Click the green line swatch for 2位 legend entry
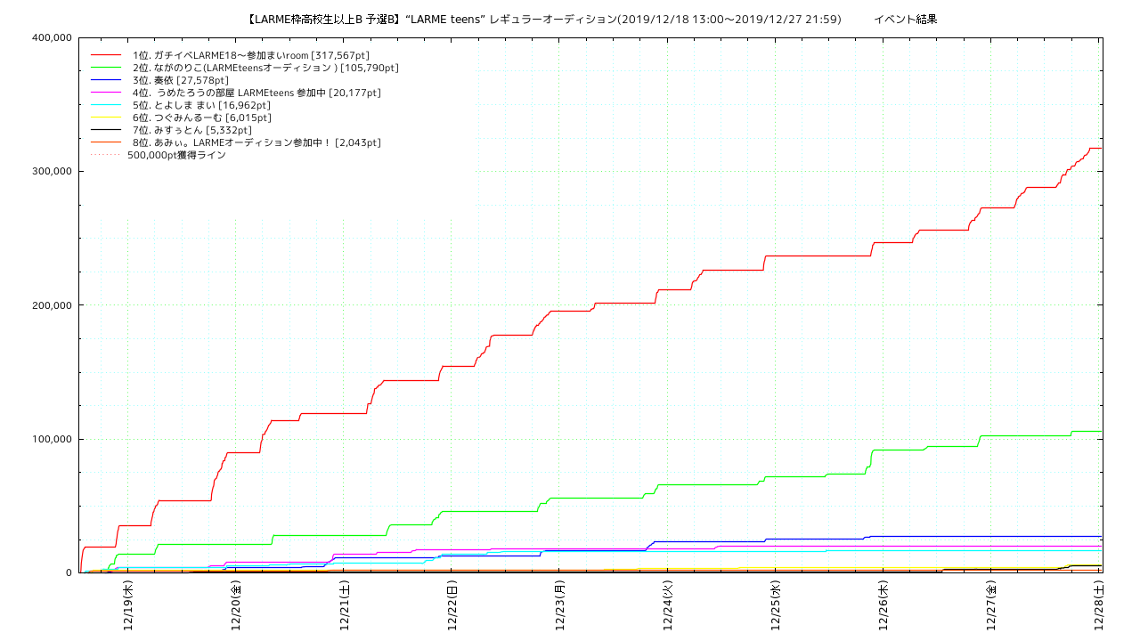The width and height of the screenshot is (1140, 641). pyautogui.click(x=105, y=68)
